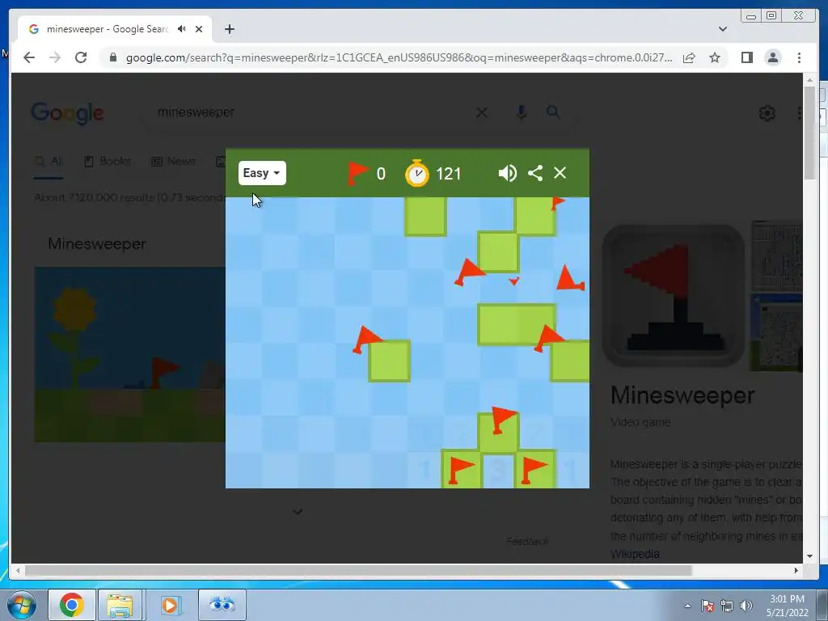Screen dimensions: 828x621
Task: Open Chrome from the taskbar
Action: (x=72, y=605)
